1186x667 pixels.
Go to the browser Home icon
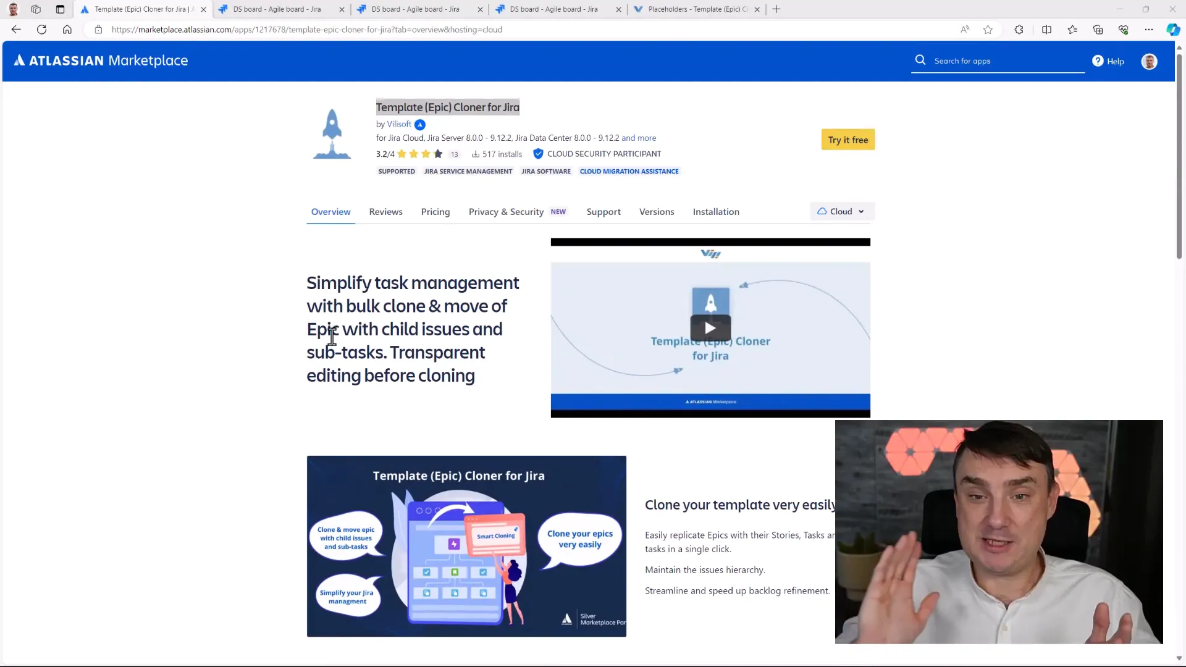pos(67,29)
